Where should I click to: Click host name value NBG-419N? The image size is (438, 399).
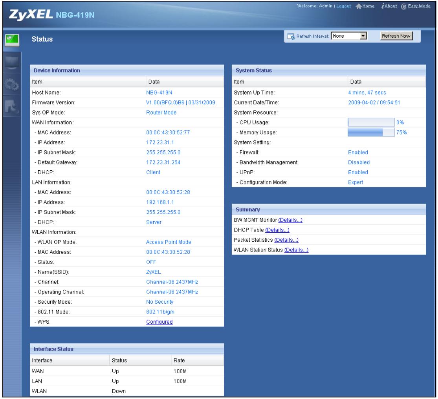[x=159, y=93]
